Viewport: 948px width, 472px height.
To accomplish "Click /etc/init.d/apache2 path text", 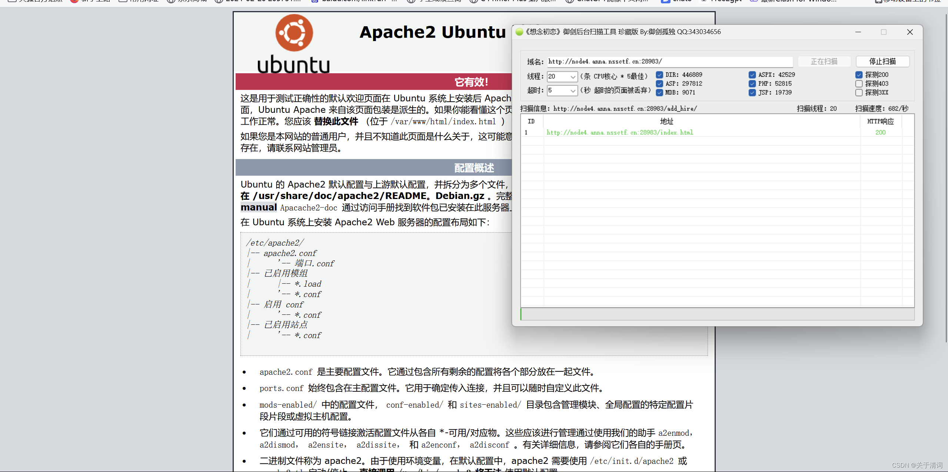I will (x=632, y=461).
